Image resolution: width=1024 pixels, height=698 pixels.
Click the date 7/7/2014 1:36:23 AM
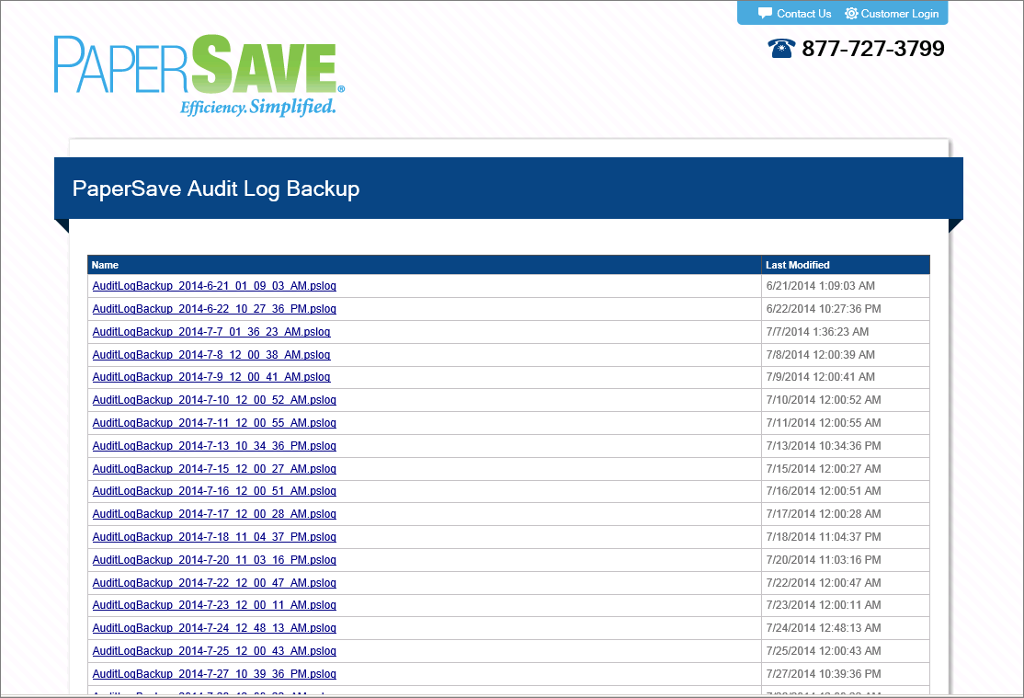[x=817, y=331]
